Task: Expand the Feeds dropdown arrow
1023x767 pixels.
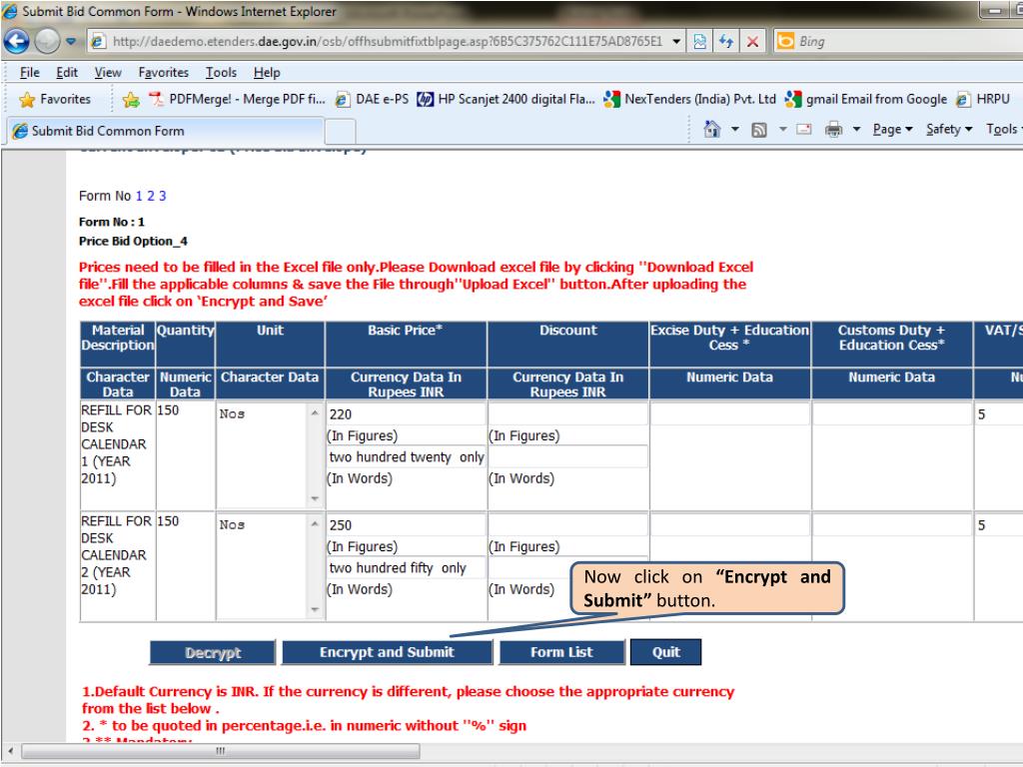Action: coord(783,129)
